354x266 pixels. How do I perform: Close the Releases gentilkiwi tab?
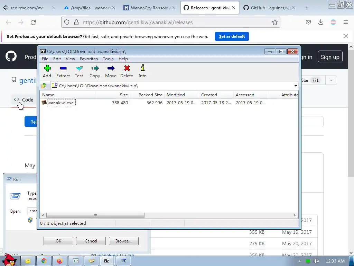[234, 8]
